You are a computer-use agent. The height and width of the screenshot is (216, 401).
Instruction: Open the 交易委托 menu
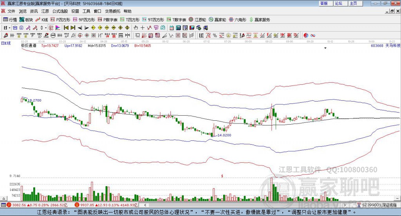(x=112, y=11)
